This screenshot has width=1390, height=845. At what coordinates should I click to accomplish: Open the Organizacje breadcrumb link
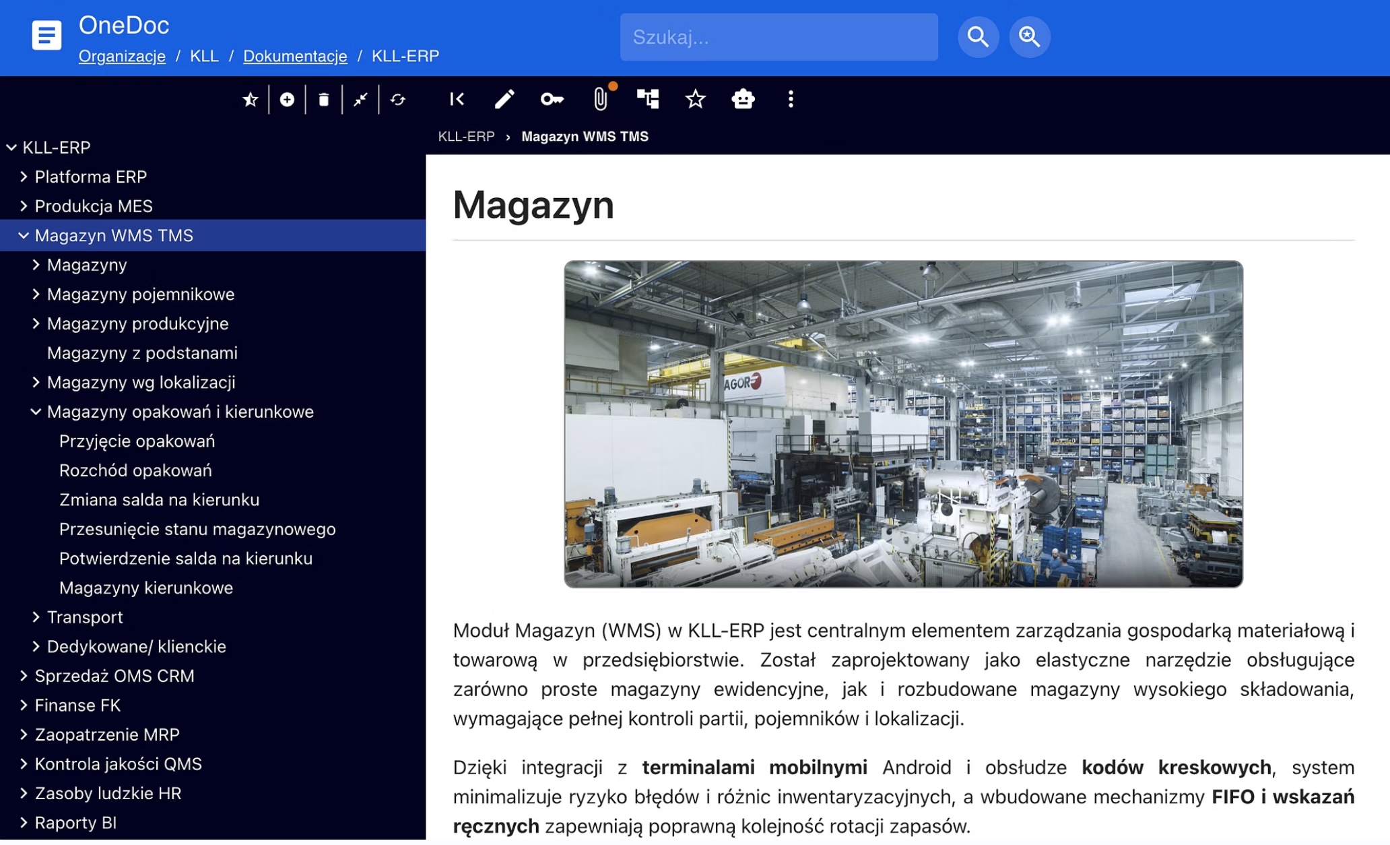click(122, 56)
